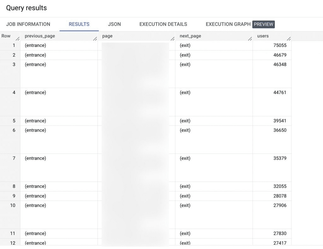Click the next_page column header
323x249 pixels.
pos(190,36)
